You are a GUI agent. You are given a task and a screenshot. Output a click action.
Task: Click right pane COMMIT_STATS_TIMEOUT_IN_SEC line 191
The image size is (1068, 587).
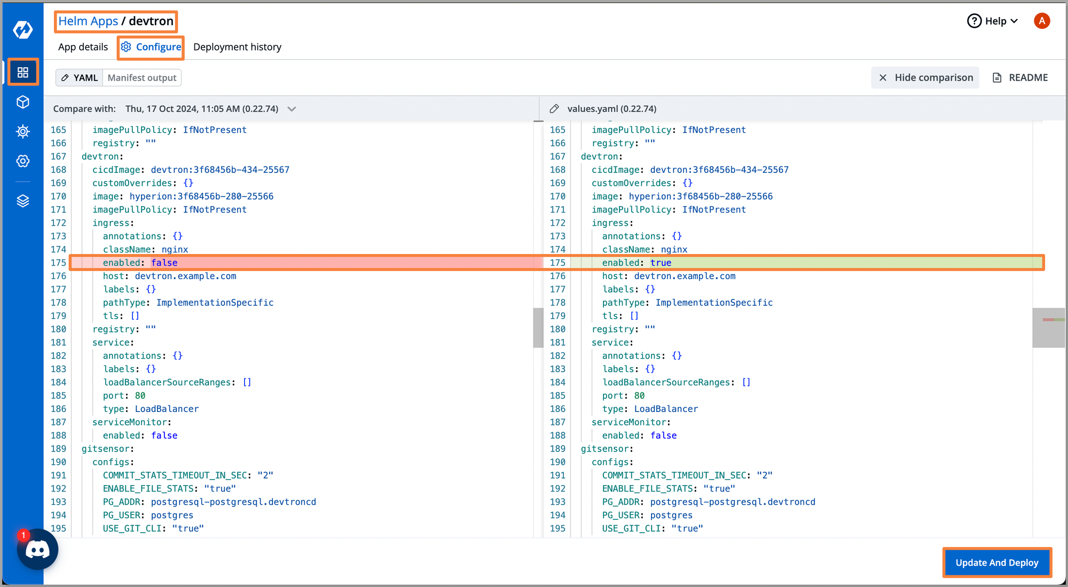coord(687,475)
